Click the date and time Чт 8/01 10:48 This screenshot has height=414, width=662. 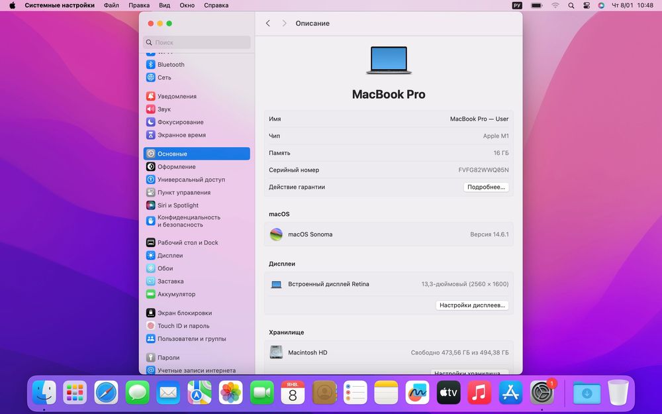(x=632, y=5)
